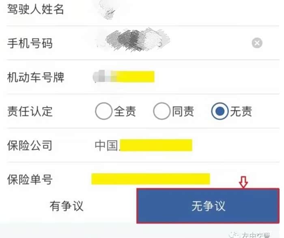Image resolution: width=284 pixels, height=238 pixels.
Task: Select the 全责 radio button
Action: (103, 111)
